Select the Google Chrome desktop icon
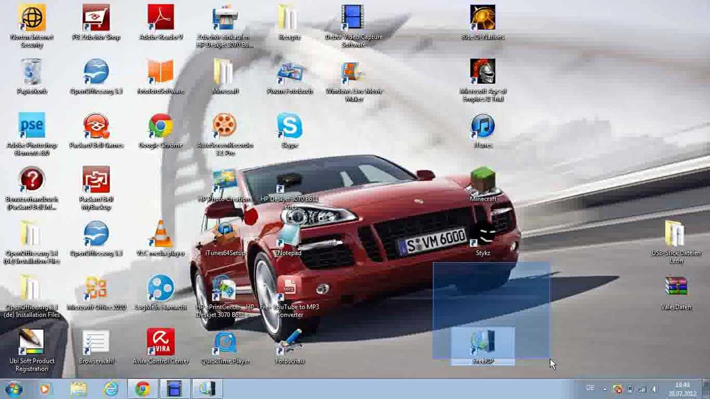Viewport: 710px width, 399px height. [160, 131]
